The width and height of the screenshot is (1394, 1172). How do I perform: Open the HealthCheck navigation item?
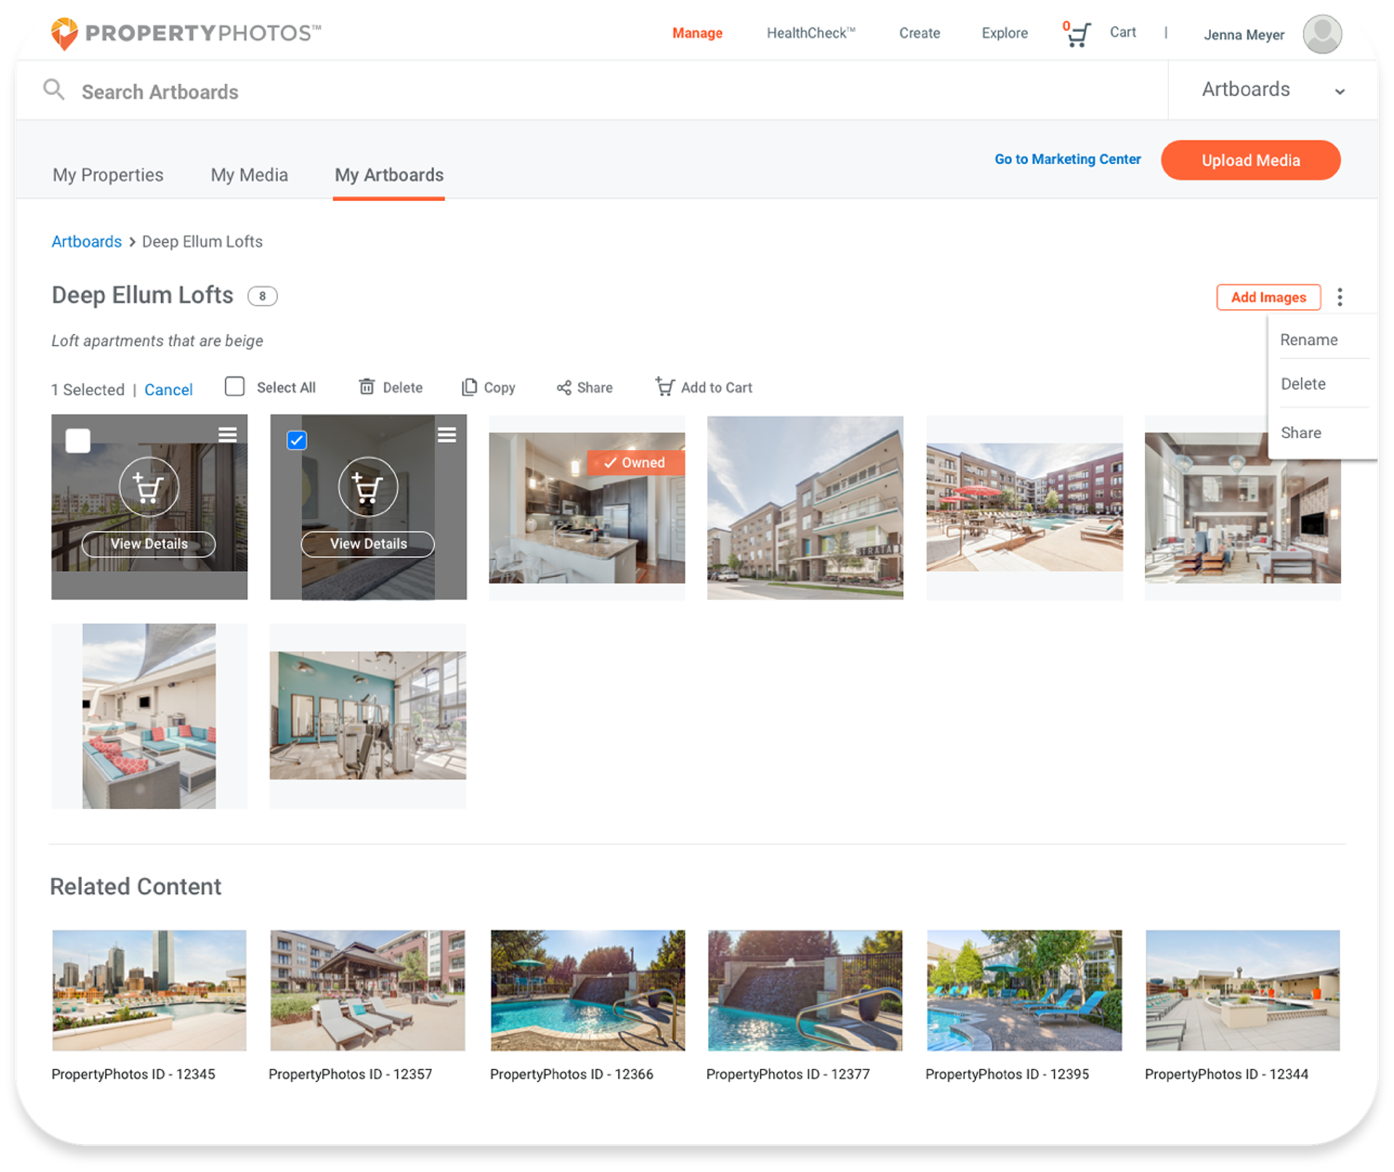pos(810,33)
